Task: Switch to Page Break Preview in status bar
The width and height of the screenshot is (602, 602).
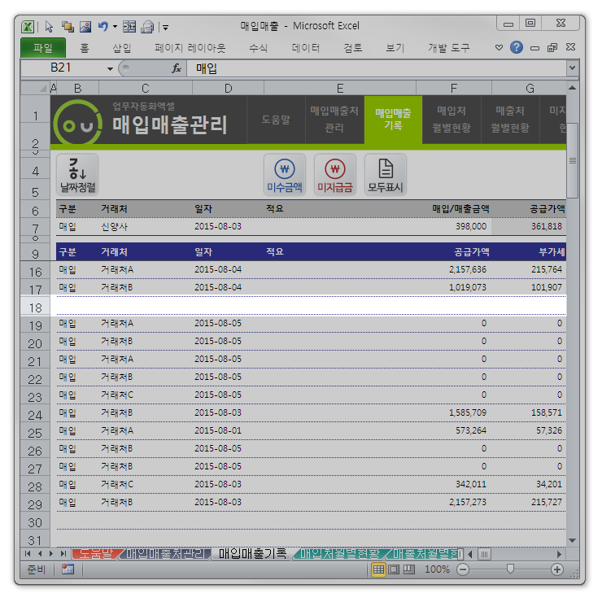Action: click(x=409, y=569)
